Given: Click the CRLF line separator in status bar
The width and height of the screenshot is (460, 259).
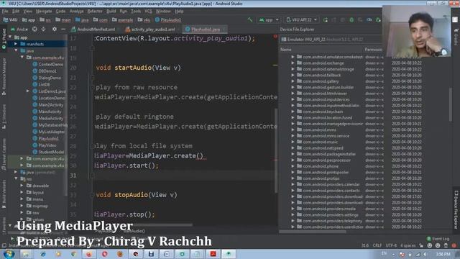Looking at the screenshot, I should point(377,245).
